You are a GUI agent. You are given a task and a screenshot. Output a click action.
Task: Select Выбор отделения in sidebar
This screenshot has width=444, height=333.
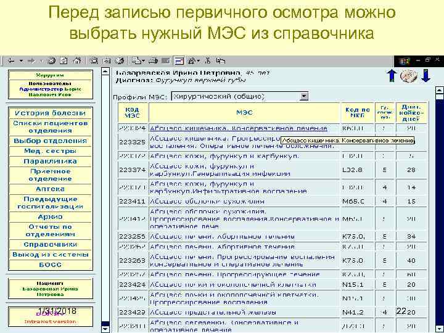(50, 141)
